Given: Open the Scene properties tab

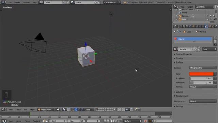Looking at the screenshot, I should pyautogui.click(x=187, y=26).
